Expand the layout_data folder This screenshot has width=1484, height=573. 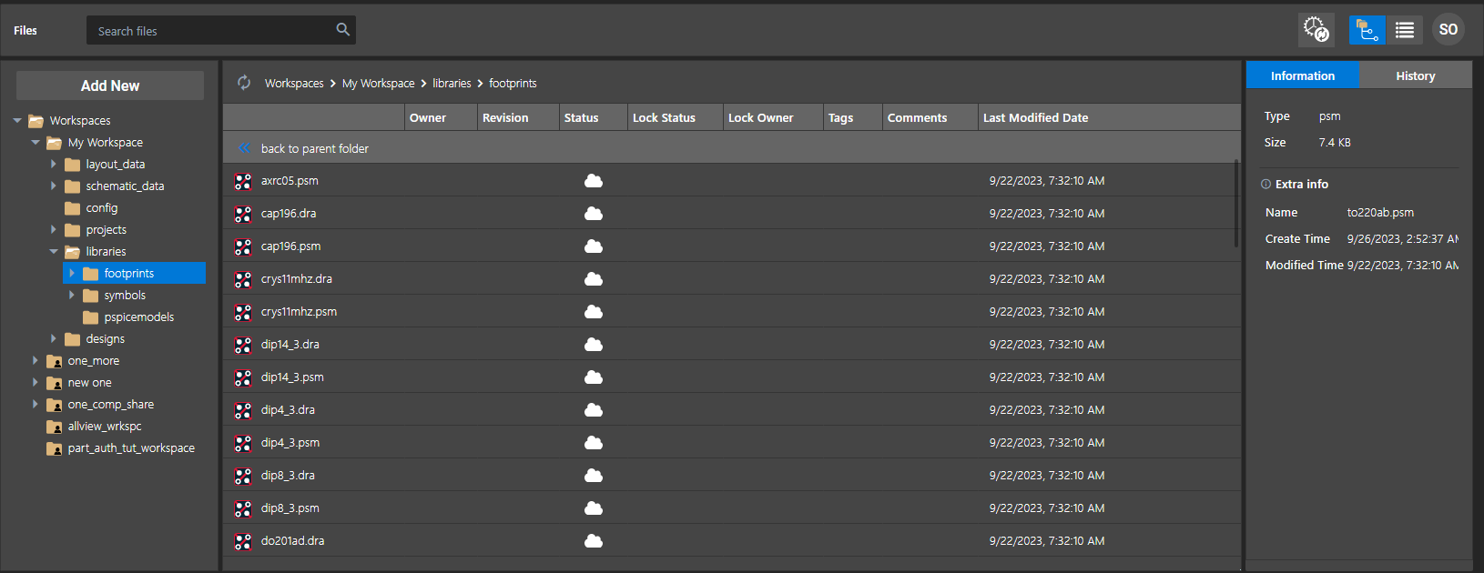(x=54, y=165)
